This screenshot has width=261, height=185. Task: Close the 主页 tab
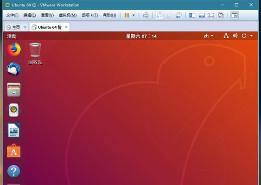(x=25, y=27)
